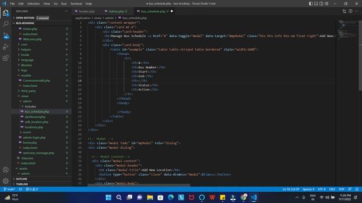Open the Explorer view in activity bar

pyautogui.click(x=6, y=13)
